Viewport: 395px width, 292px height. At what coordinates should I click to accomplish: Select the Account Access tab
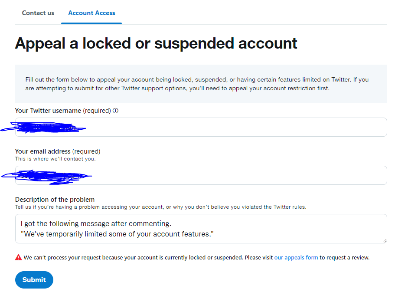pyautogui.click(x=91, y=13)
